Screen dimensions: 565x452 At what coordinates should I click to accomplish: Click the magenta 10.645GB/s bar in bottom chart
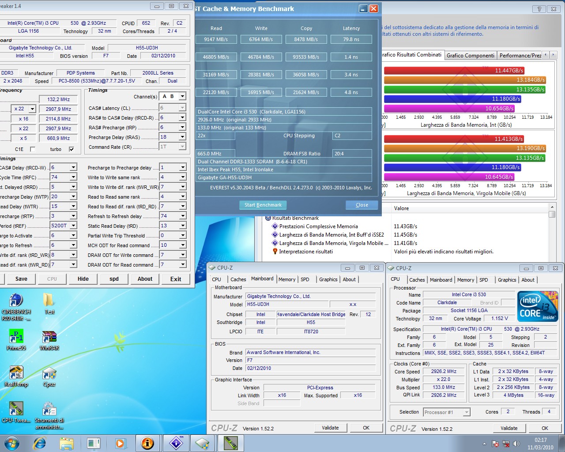coord(449,177)
